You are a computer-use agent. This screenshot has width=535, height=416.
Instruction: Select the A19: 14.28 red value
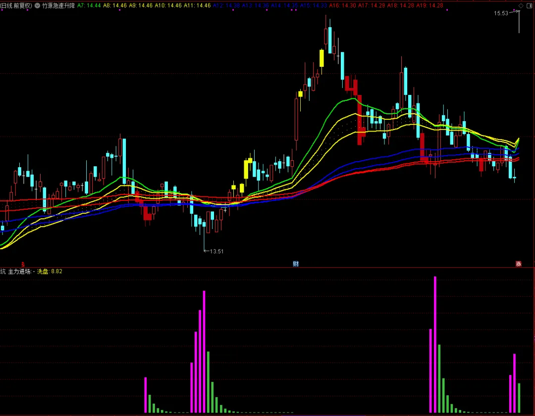tap(429, 6)
